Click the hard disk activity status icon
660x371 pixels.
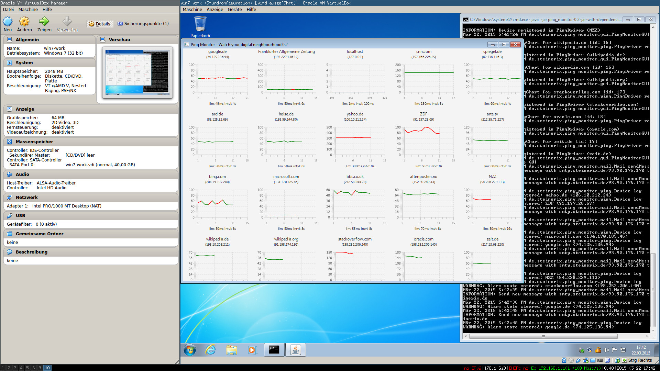pos(564,360)
